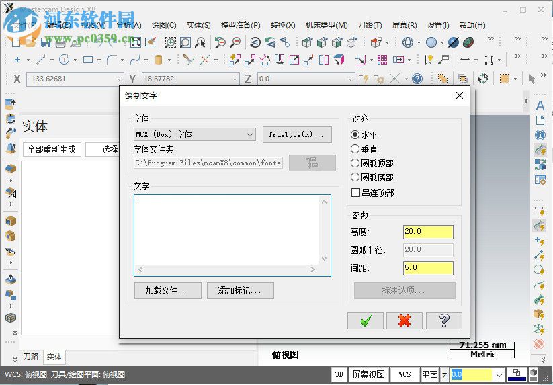Image resolution: width=553 pixels, height=385 pixels.
Task: Click the 平面 status bar button
Action: 429,374
